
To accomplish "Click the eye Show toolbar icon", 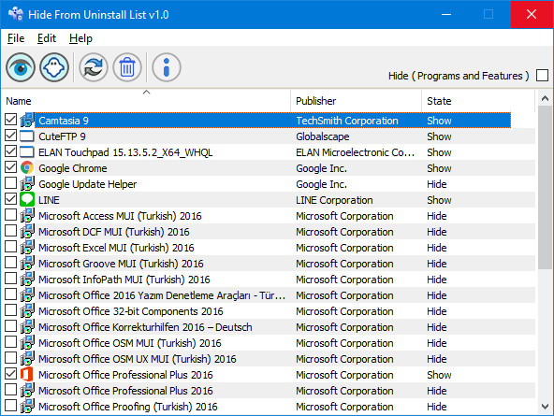I will tap(21, 67).
